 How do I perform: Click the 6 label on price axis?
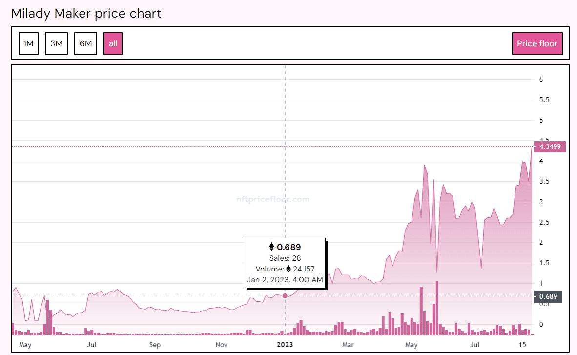[541, 80]
